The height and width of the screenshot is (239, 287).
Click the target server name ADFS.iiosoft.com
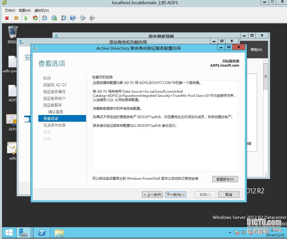coord(225,65)
